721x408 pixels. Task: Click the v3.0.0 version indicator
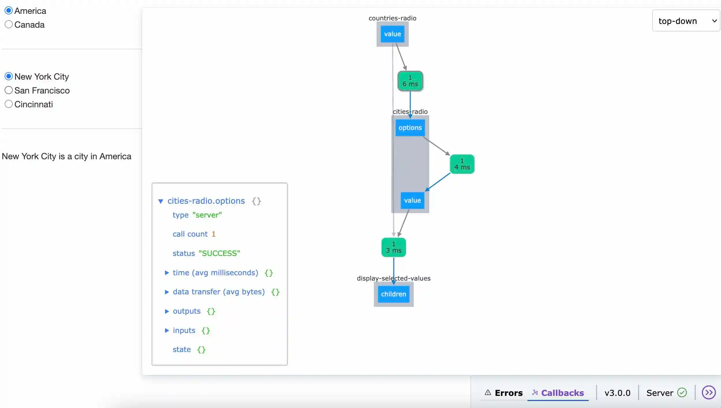[x=617, y=392]
